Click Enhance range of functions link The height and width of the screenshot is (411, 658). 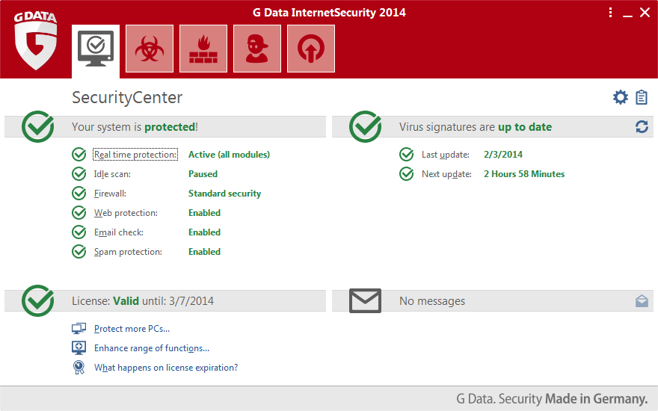(151, 348)
